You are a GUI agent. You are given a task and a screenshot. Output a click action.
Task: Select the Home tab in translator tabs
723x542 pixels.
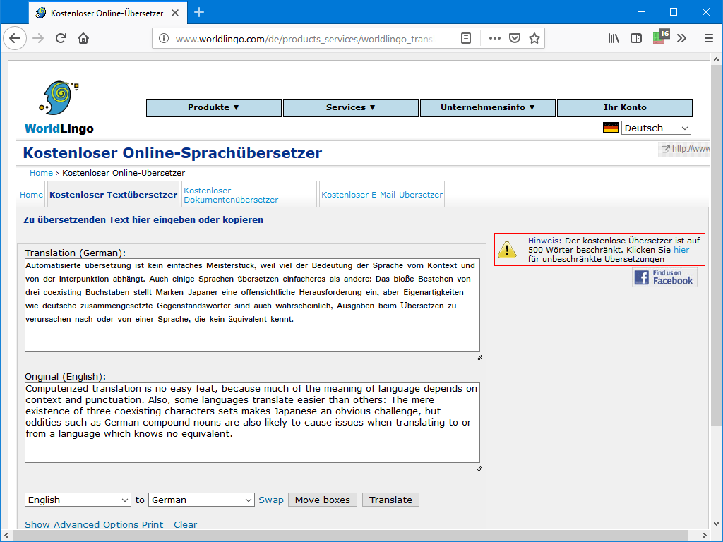pyautogui.click(x=31, y=195)
